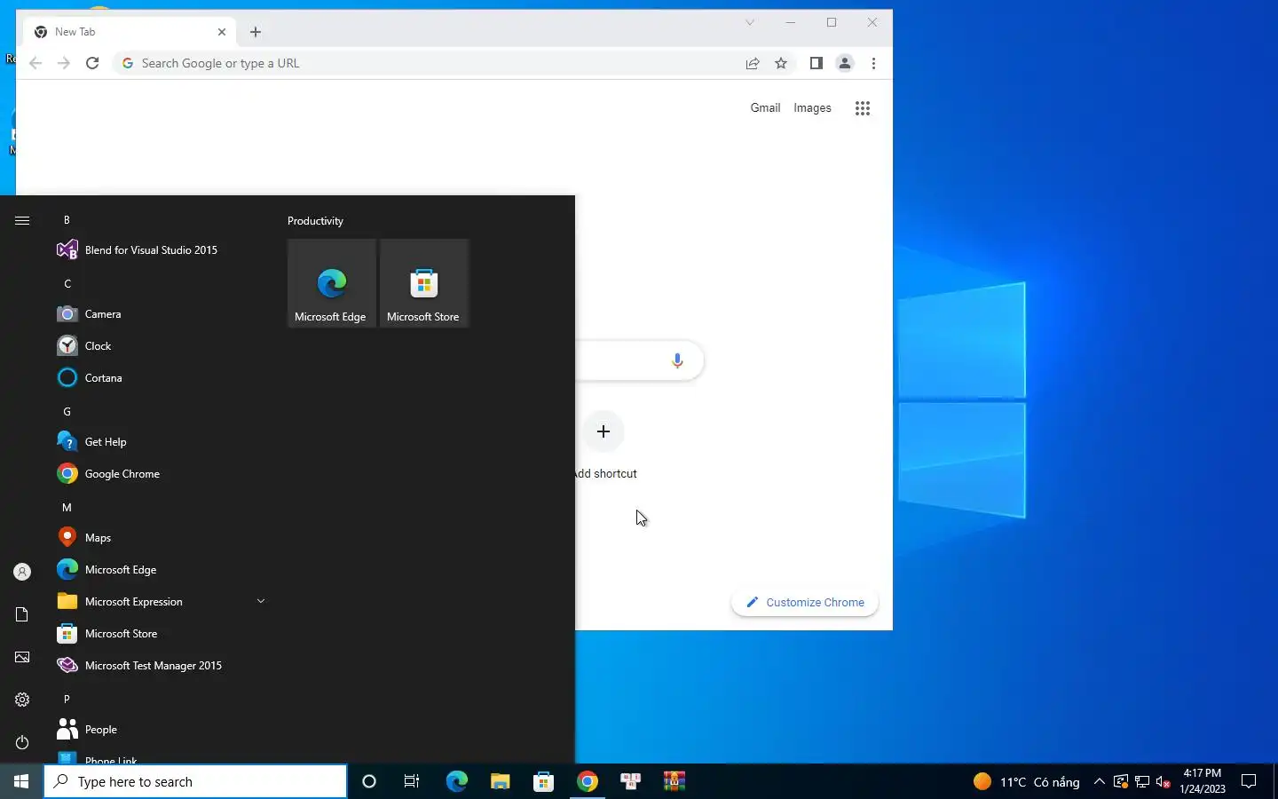Open the notification center icon
Screen dimensions: 1278x799
[1249, 781]
